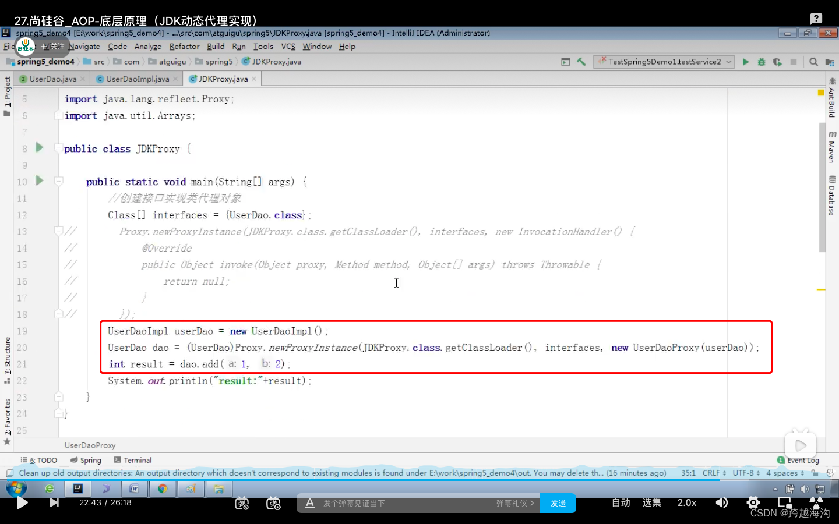Open danmaku etiquette link
839x524 pixels.
click(515, 504)
